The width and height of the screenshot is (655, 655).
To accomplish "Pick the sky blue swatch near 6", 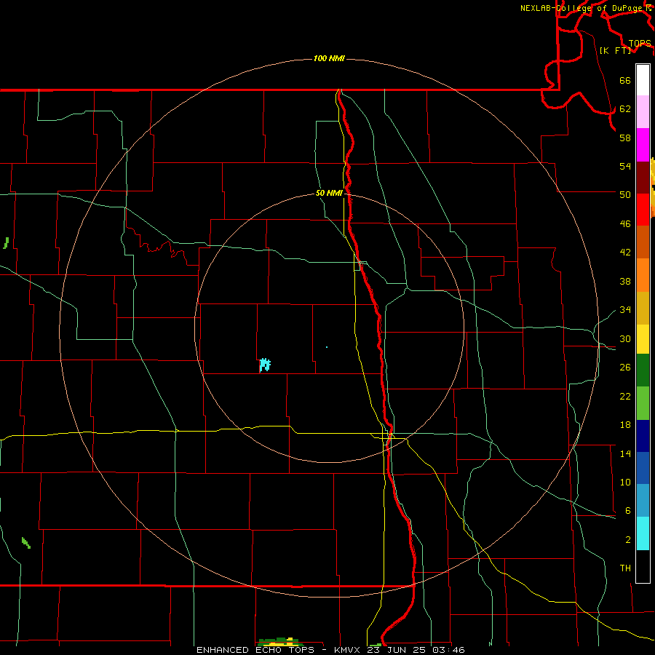I will (643, 501).
